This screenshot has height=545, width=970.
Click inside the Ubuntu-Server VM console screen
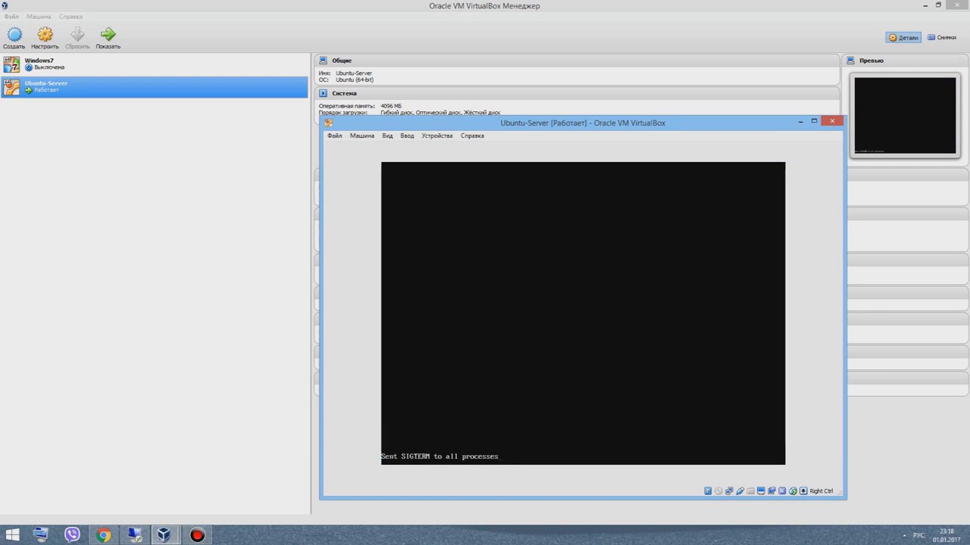tap(583, 313)
